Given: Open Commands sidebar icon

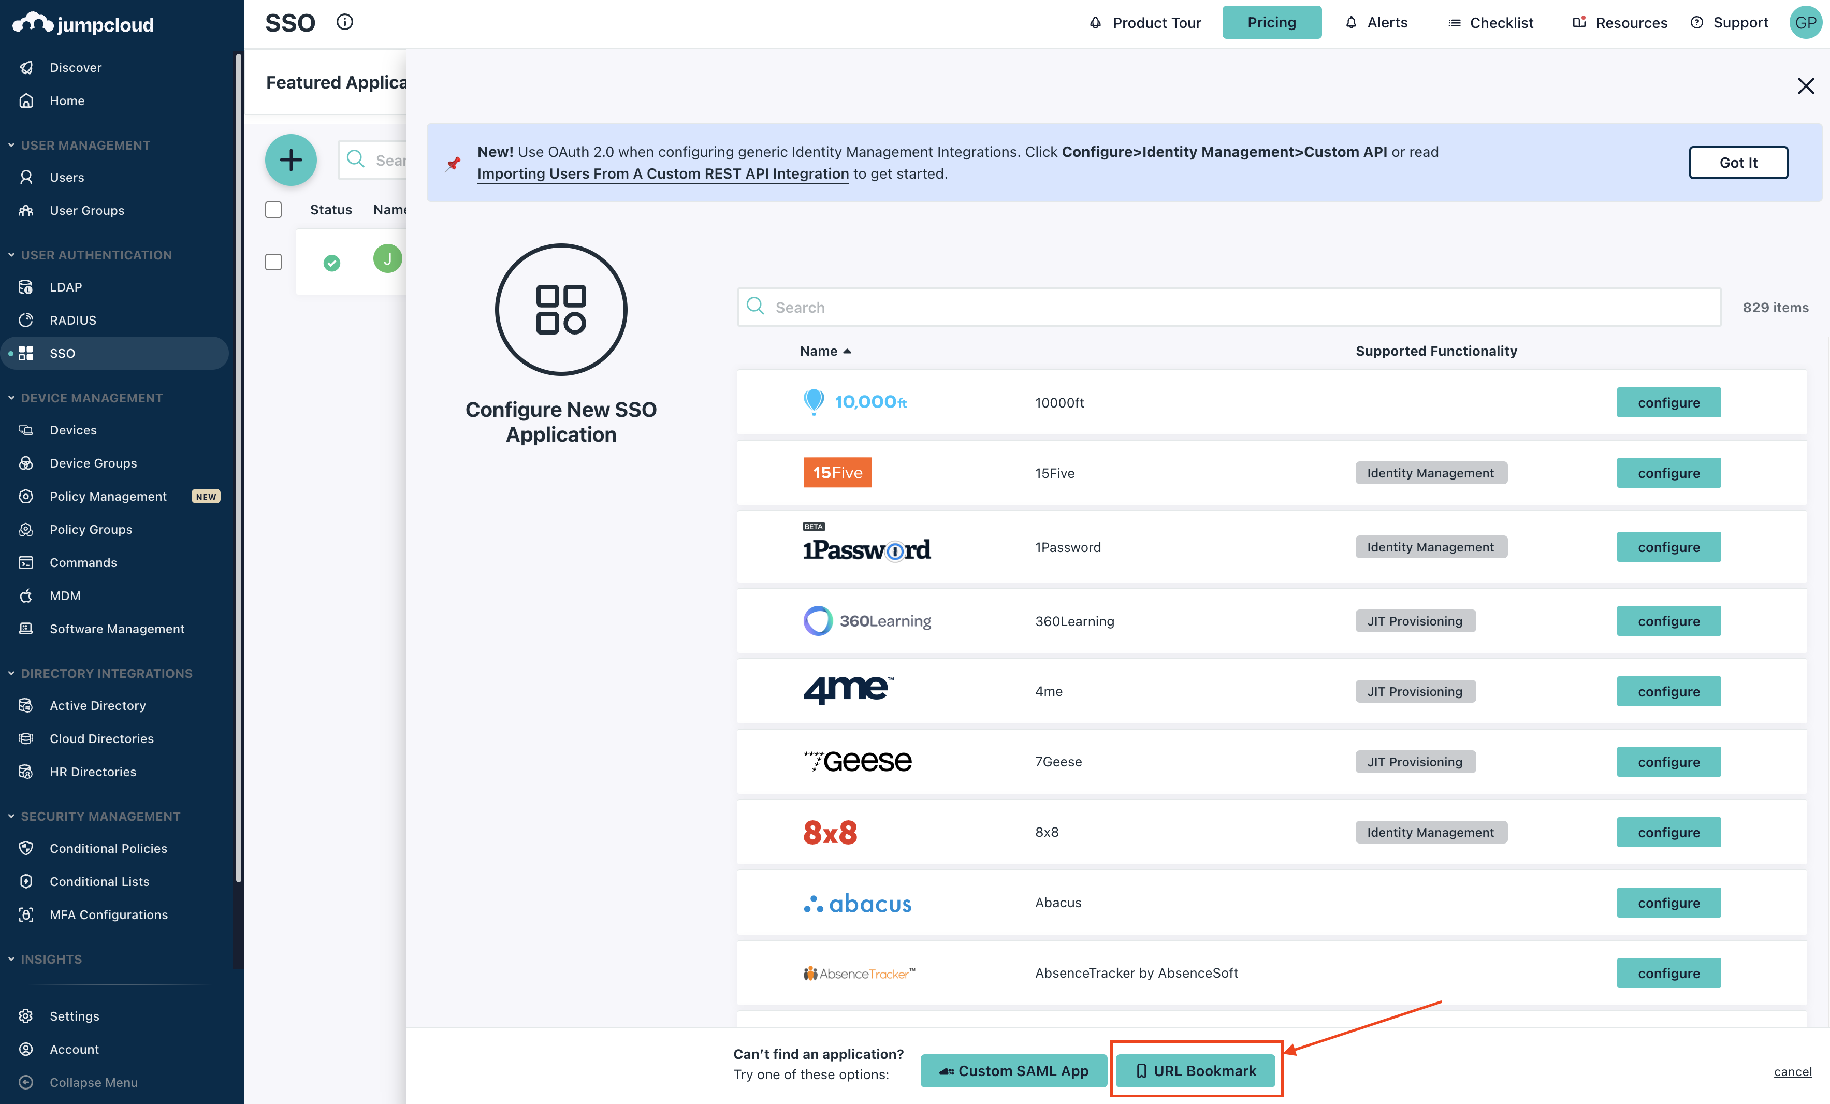Looking at the screenshot, I should click(x=26, y=562).
